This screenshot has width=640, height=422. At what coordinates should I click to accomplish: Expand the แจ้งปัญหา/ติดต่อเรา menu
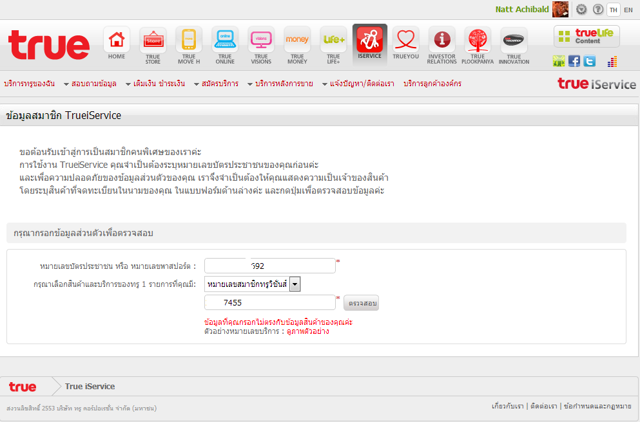click(358, 84)
